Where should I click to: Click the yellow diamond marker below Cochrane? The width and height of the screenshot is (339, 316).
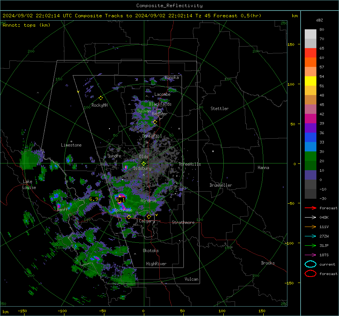(x=129, y=217)
